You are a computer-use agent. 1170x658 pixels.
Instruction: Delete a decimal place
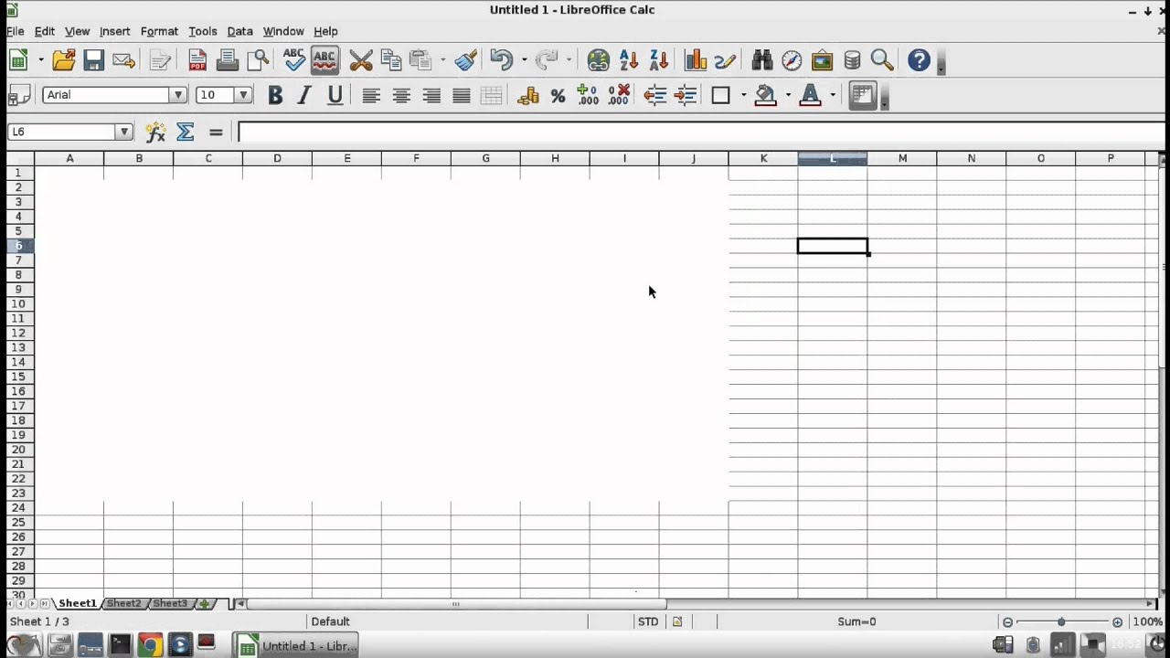pos(619,95)
